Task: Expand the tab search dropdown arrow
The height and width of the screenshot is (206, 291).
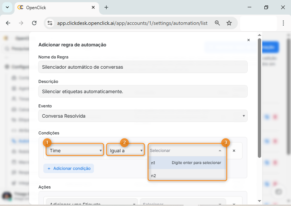Action: [7, 7]
